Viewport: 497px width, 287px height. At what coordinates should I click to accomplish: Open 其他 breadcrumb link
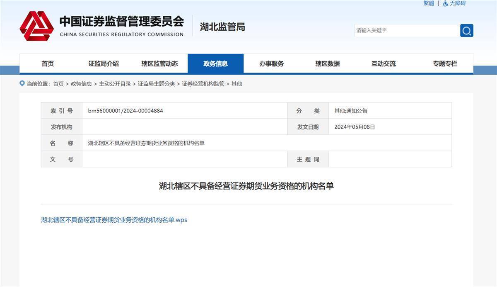coord(236,84)
